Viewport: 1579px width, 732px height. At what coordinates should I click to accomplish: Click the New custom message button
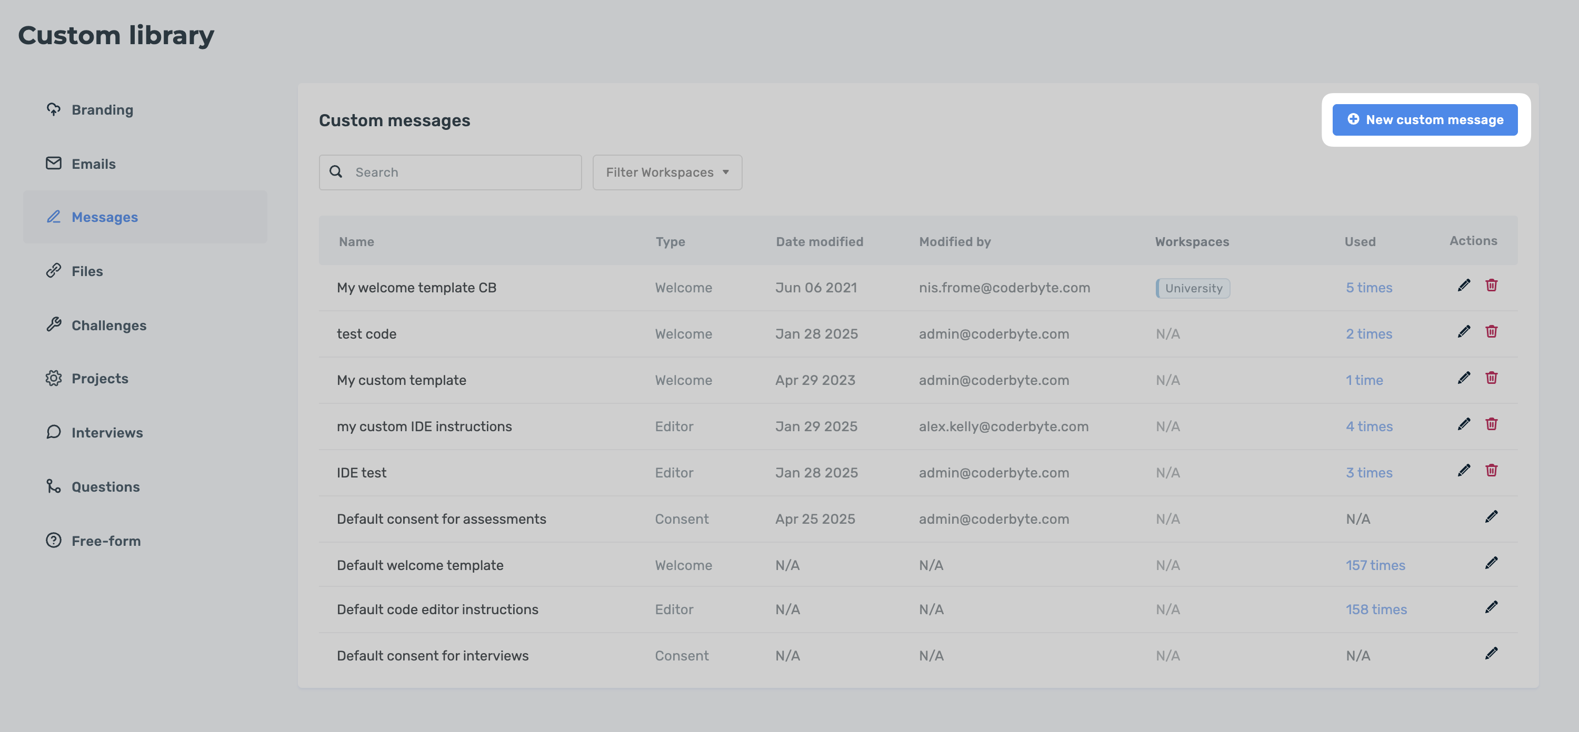tap(1425, 120)
